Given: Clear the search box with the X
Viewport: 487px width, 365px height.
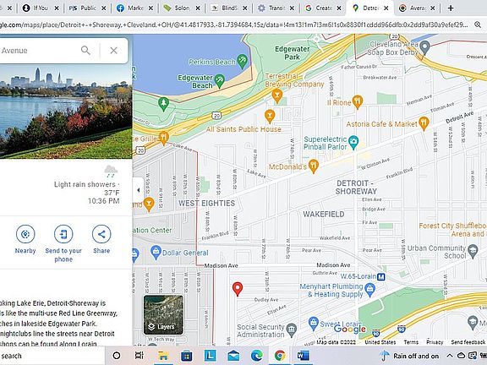Looking at the screenshot, I should pyautogui.click(x=113, y=51).
